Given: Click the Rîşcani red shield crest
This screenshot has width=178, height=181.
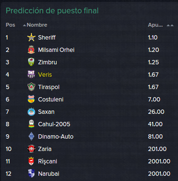Looking at the screenshot, I should coord(31,161).
